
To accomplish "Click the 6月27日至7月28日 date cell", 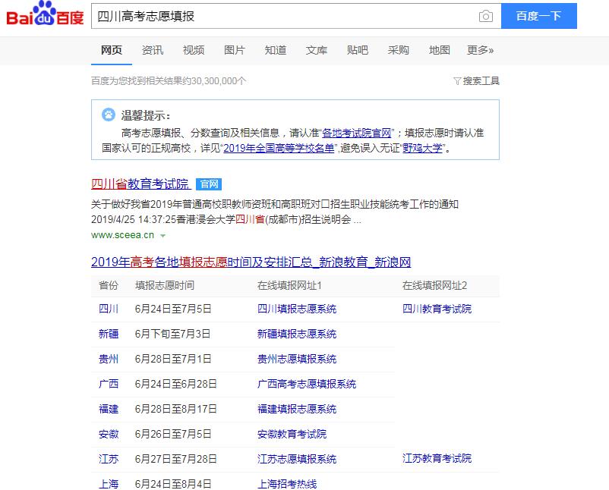I will pyautogui.click(x=175, y=459).
